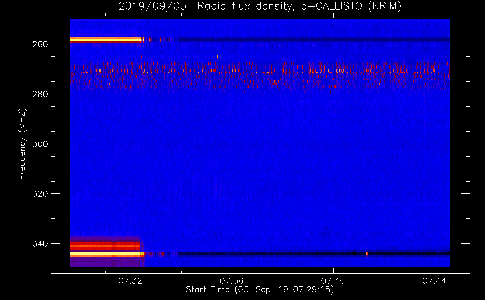Screen dimensions: 485x300
Task: Click the 07:44 time tick label
Action: point(434,281)
